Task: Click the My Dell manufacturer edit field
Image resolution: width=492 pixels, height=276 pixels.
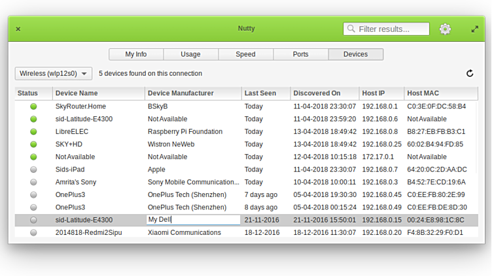Action: 193,220
